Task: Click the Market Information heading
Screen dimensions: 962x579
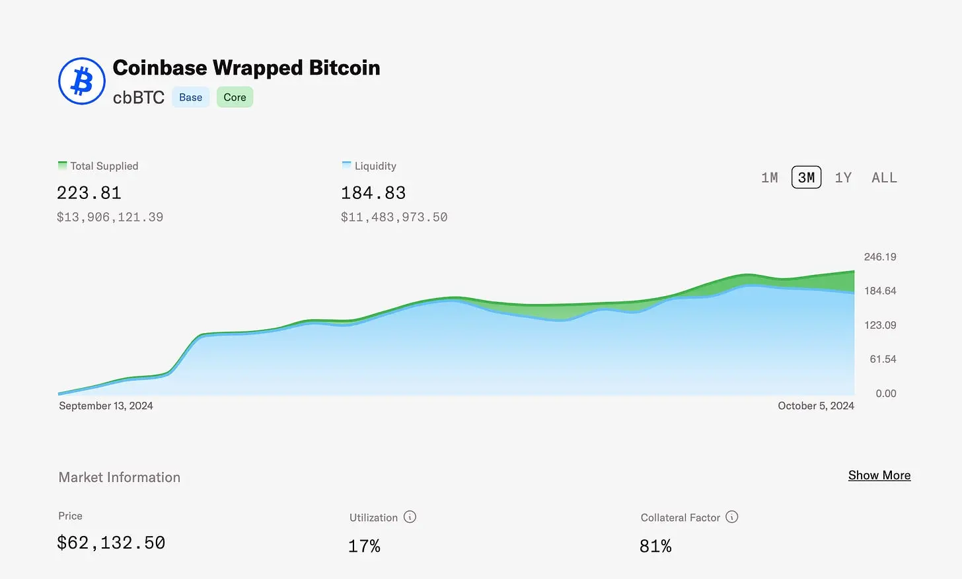Action: click(120, 477)
